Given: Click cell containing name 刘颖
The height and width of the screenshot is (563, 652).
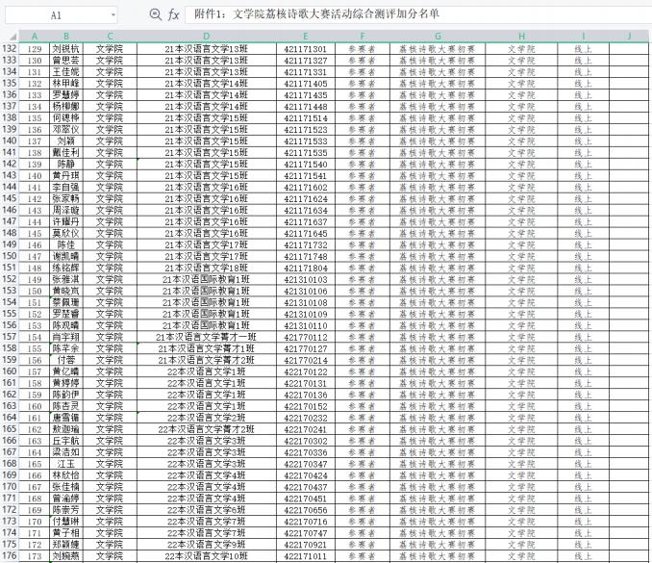Looking at the screenshot, I should [66, 141].
